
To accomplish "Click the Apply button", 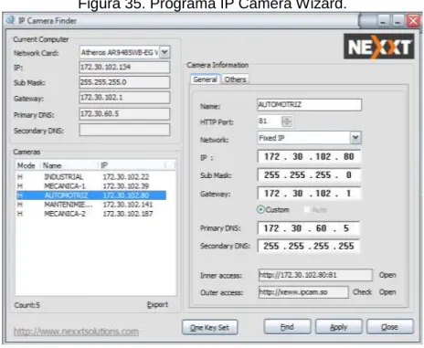I will (339, 327).
